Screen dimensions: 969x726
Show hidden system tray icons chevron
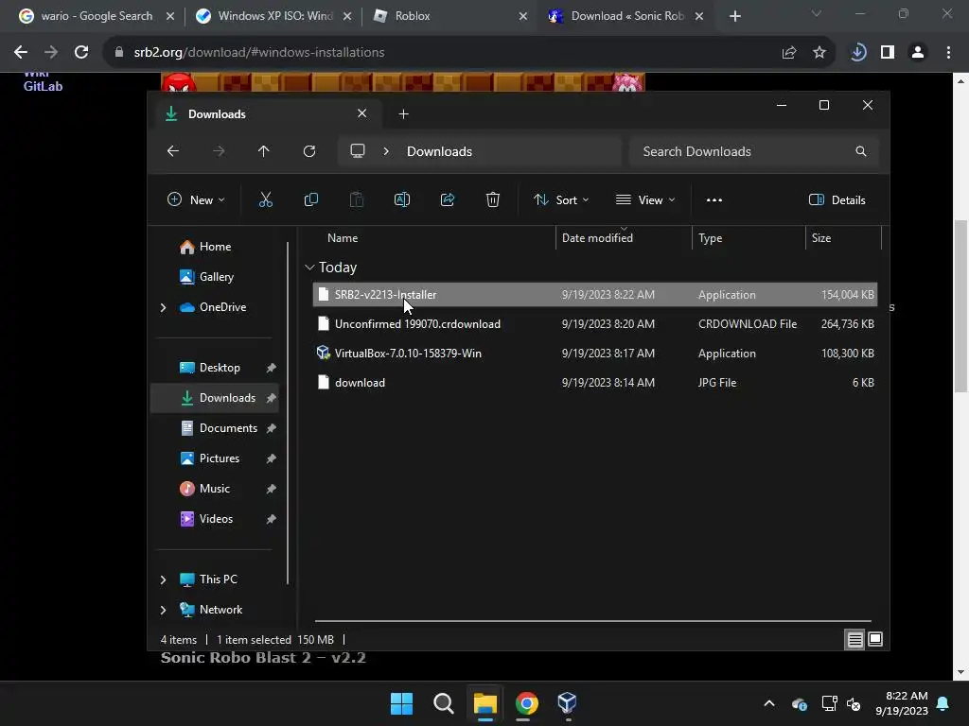pyautogui.click(x=769, y=703)
